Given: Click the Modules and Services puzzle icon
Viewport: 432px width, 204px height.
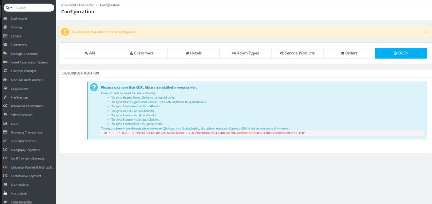Looking at the screenshot, I should click(x=5, y=80).
